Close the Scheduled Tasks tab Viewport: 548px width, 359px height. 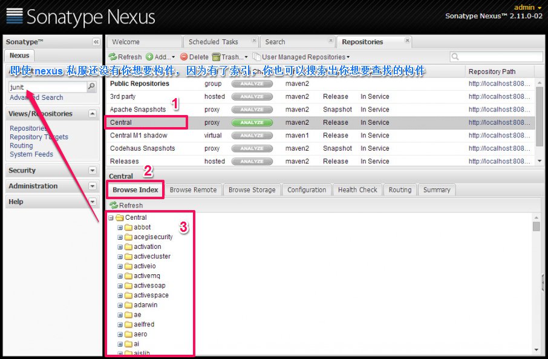tap(254, 41)
